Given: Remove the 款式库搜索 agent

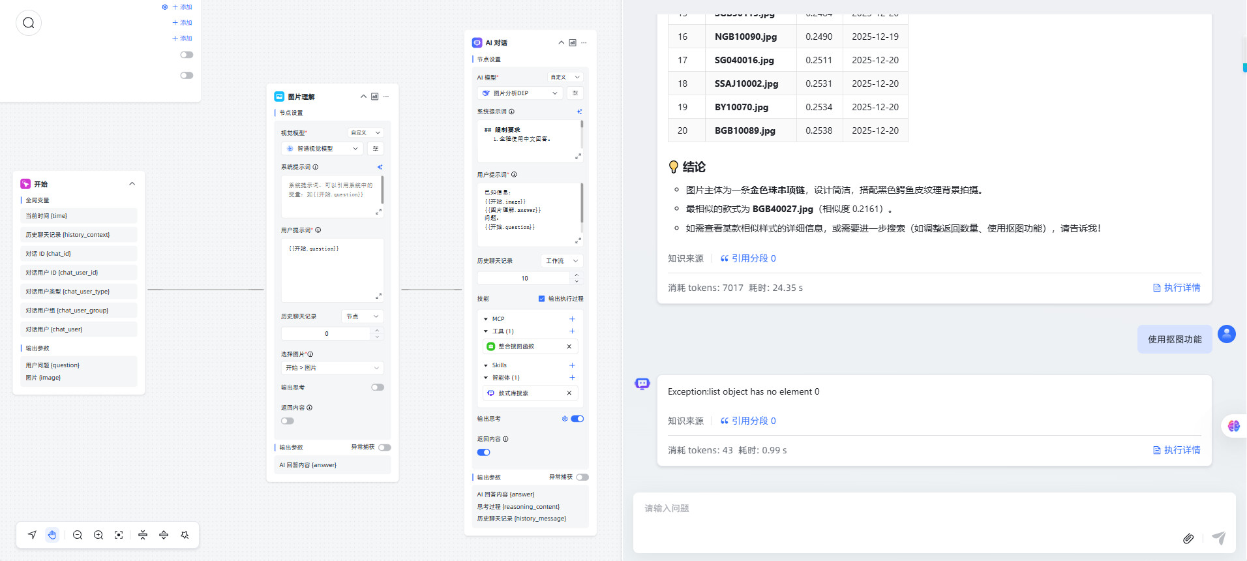Looking at the screenshot, I should click(569, 393).
